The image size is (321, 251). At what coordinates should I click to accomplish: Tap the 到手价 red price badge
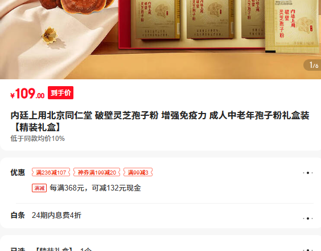tap(60, 93)
